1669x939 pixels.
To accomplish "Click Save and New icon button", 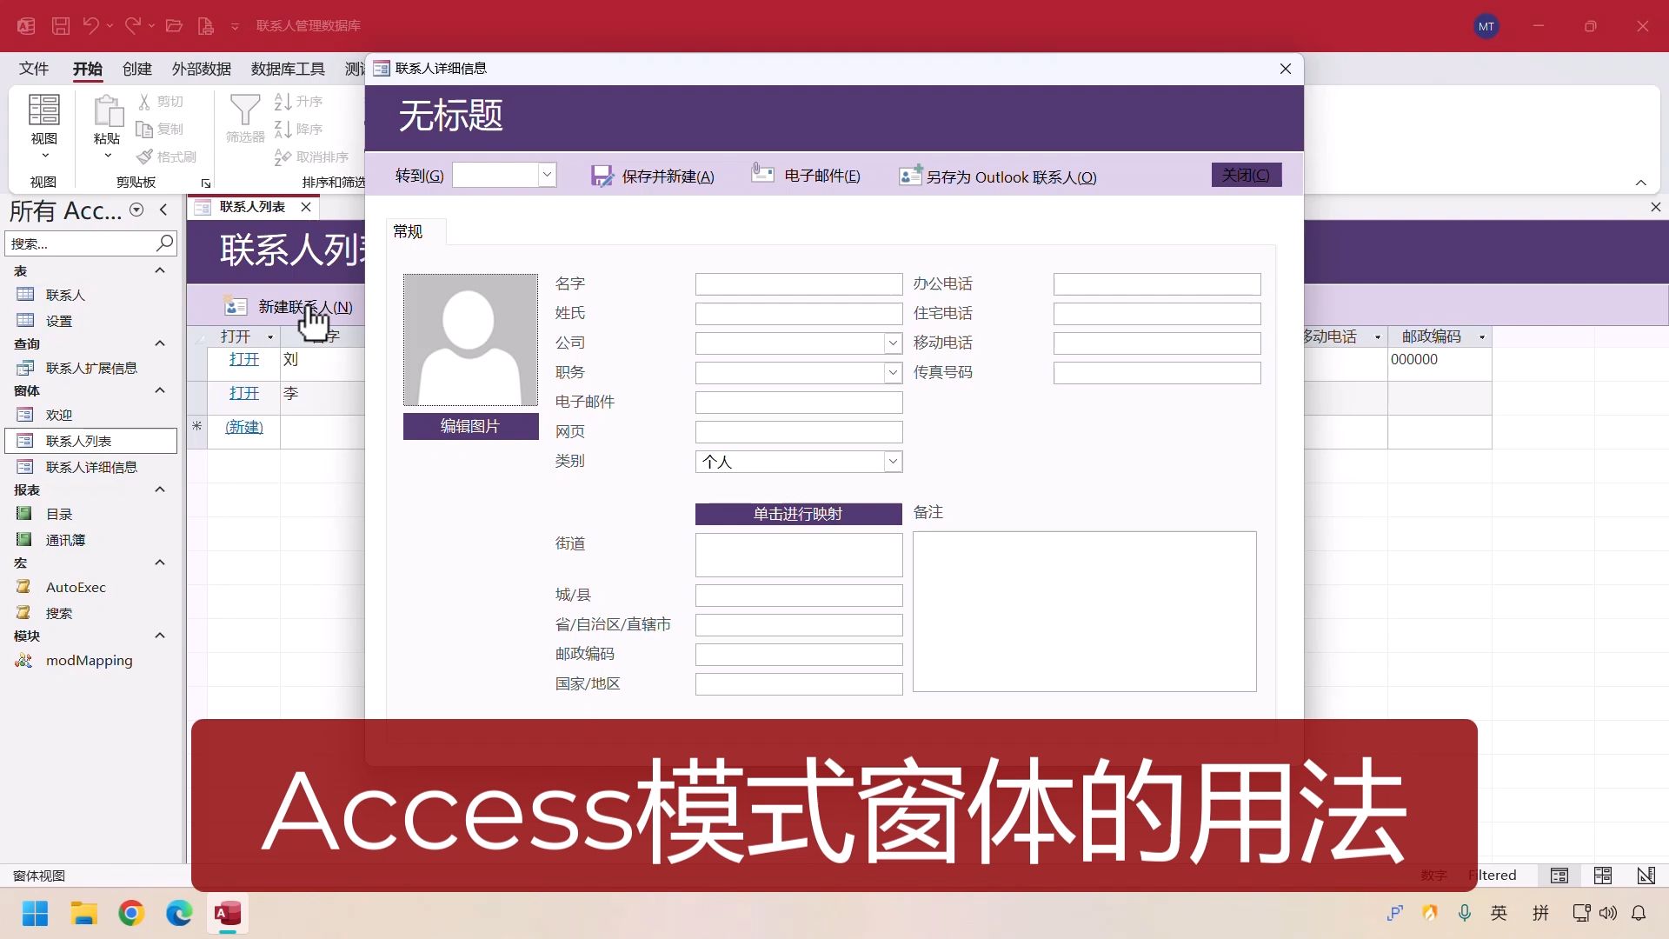I will tap(654, 176).
